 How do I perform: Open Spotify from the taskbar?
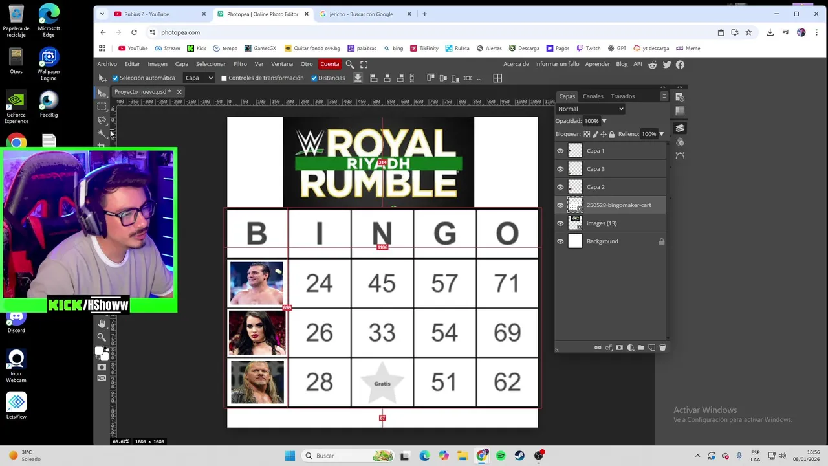[x=501, y=456]
